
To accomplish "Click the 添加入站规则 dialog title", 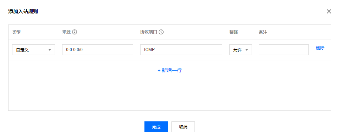I will (23, 11).
